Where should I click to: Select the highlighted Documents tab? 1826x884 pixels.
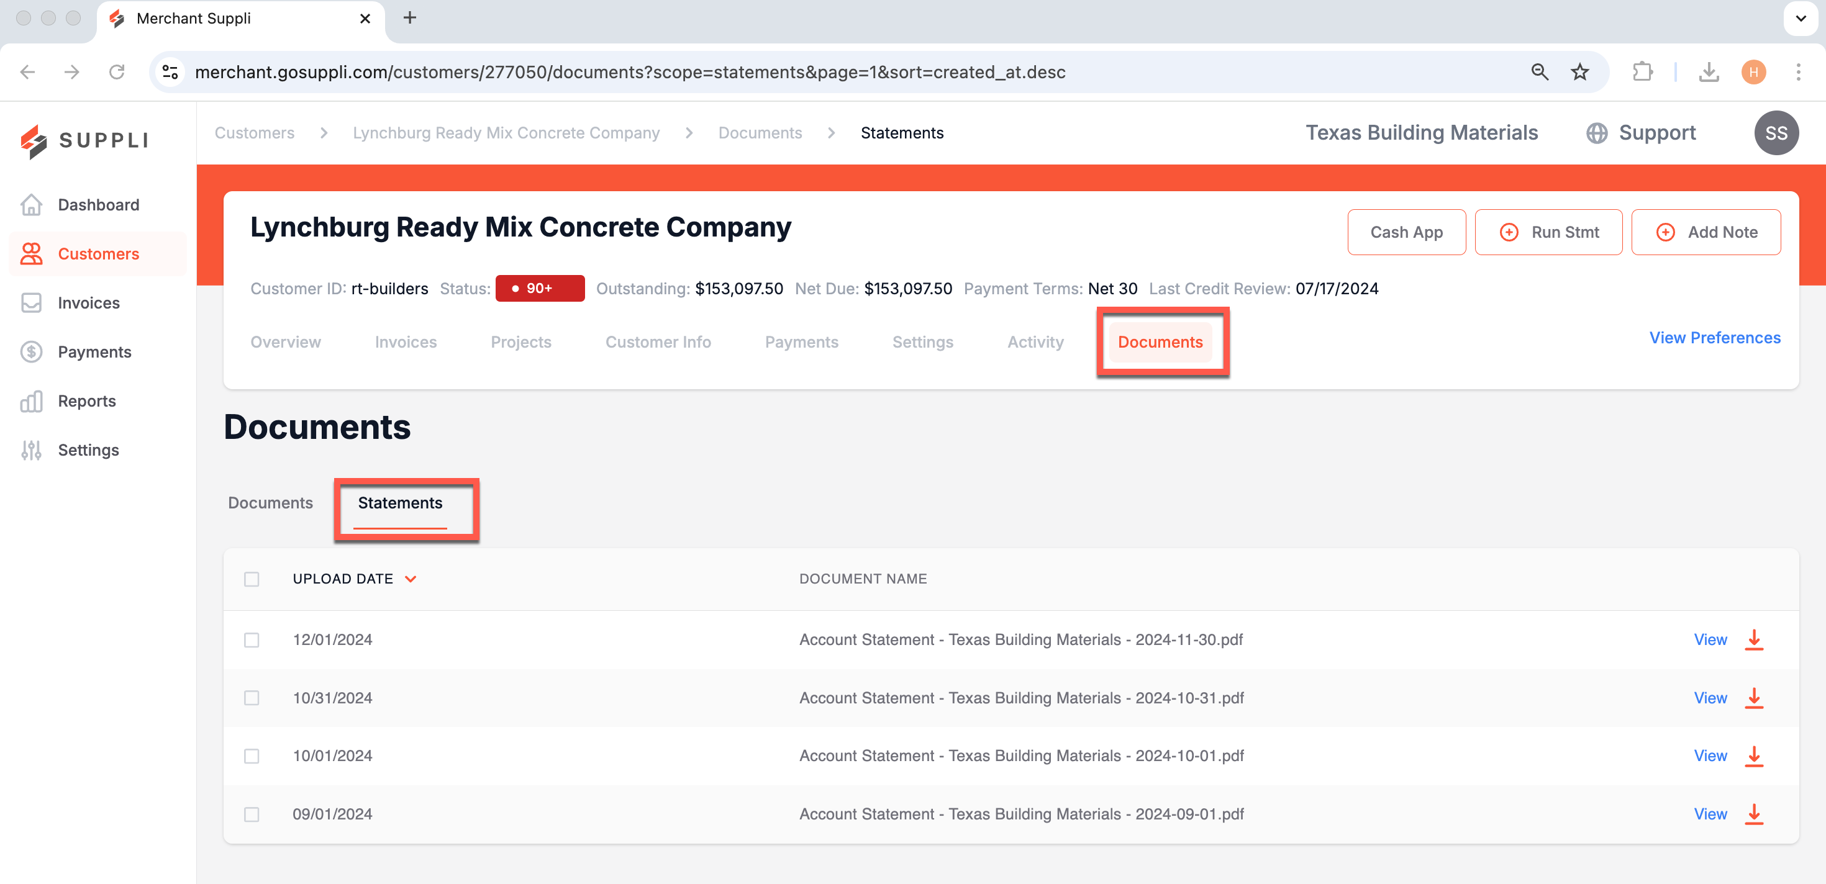point(1160,342)
